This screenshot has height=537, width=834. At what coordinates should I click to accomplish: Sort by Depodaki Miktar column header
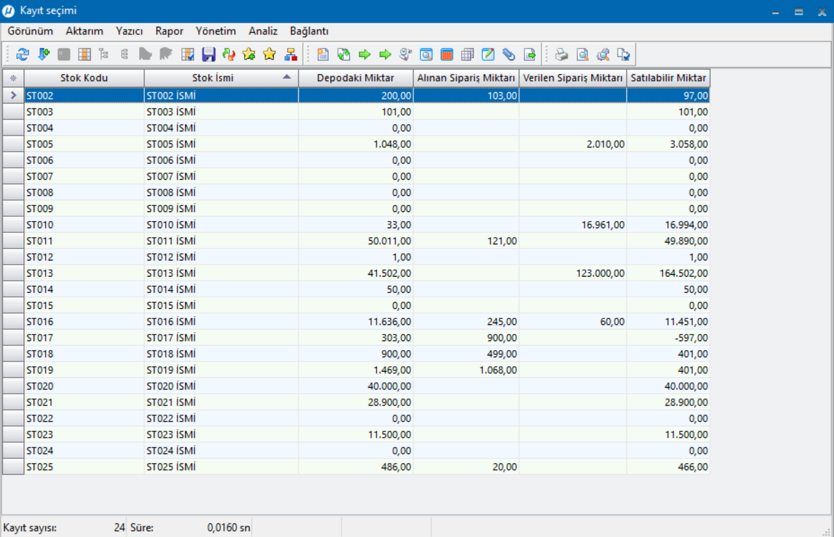click(x=356, y=78)
